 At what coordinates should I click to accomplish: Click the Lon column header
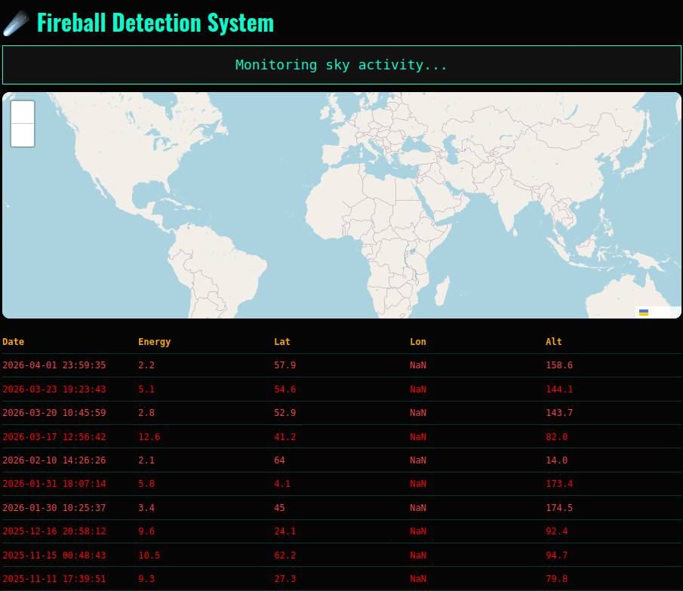tap(418, 342)
